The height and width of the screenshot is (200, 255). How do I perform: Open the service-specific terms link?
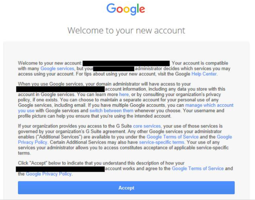162,142
